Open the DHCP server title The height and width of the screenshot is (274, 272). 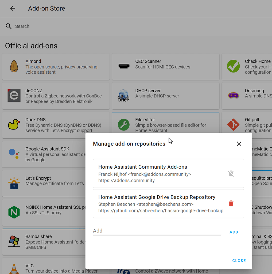click(x=148, y=90)
